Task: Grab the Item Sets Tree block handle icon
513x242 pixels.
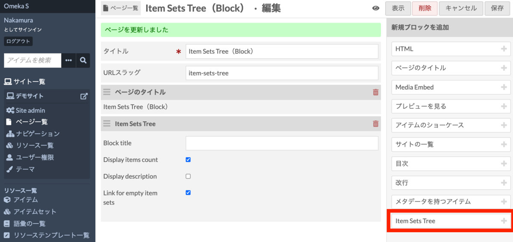Action: pos(107,124)
